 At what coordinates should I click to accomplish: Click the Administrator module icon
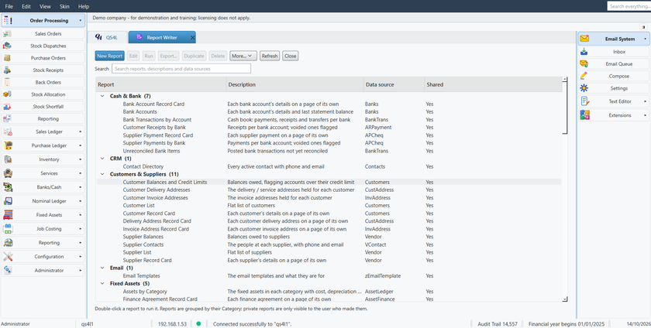pos(8,270)
